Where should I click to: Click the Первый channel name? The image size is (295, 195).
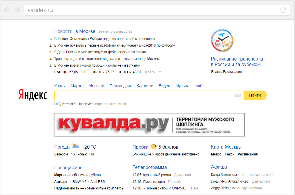point(174,182)
